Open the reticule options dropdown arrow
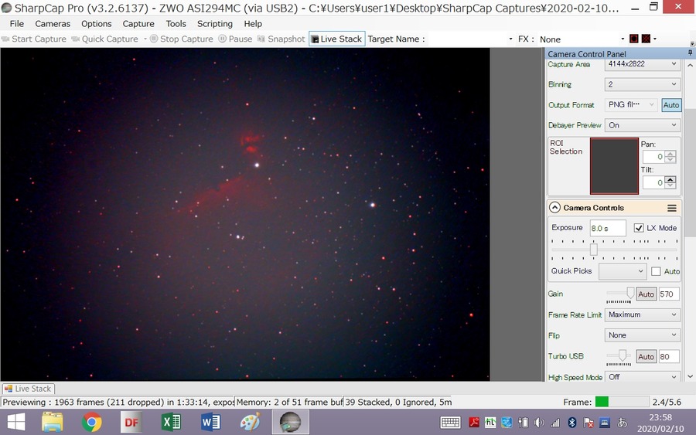 655,39
